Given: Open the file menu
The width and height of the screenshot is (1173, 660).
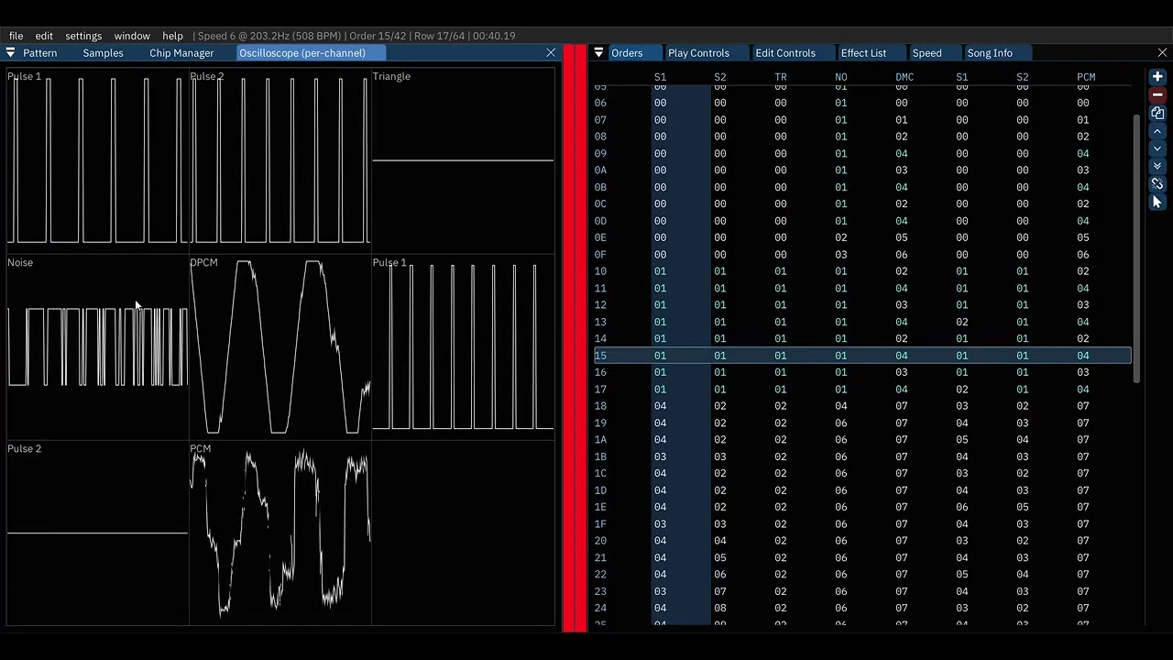Looking at the screenshot, I should [x=16, y=36].
